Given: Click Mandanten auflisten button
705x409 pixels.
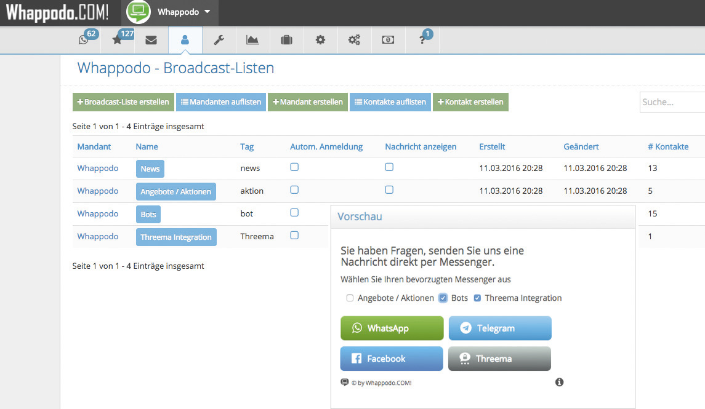Looking at the screenshot, I should pos(221,102).
